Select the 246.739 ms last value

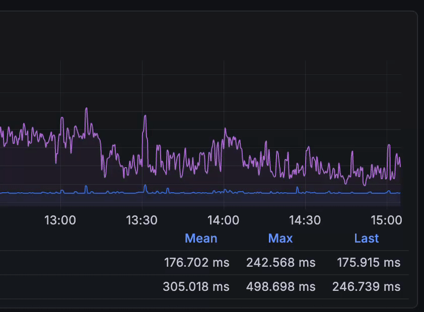pyautogui.click(x=367, y=287)
